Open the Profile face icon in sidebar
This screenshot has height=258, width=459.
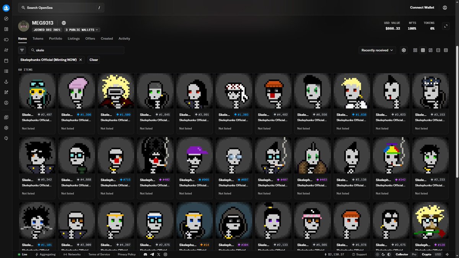(6, 103)
